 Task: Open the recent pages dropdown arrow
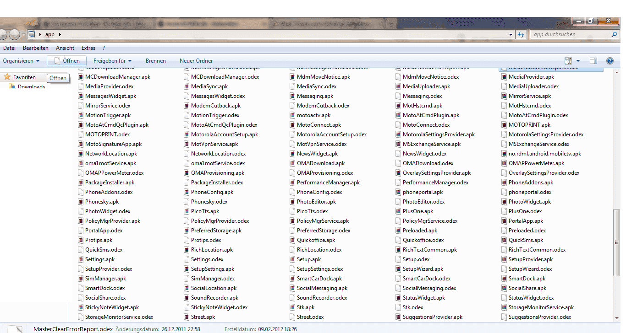[23, 34]
